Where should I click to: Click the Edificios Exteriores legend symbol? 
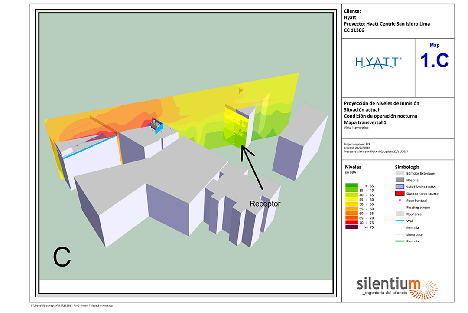pos(400,173)
